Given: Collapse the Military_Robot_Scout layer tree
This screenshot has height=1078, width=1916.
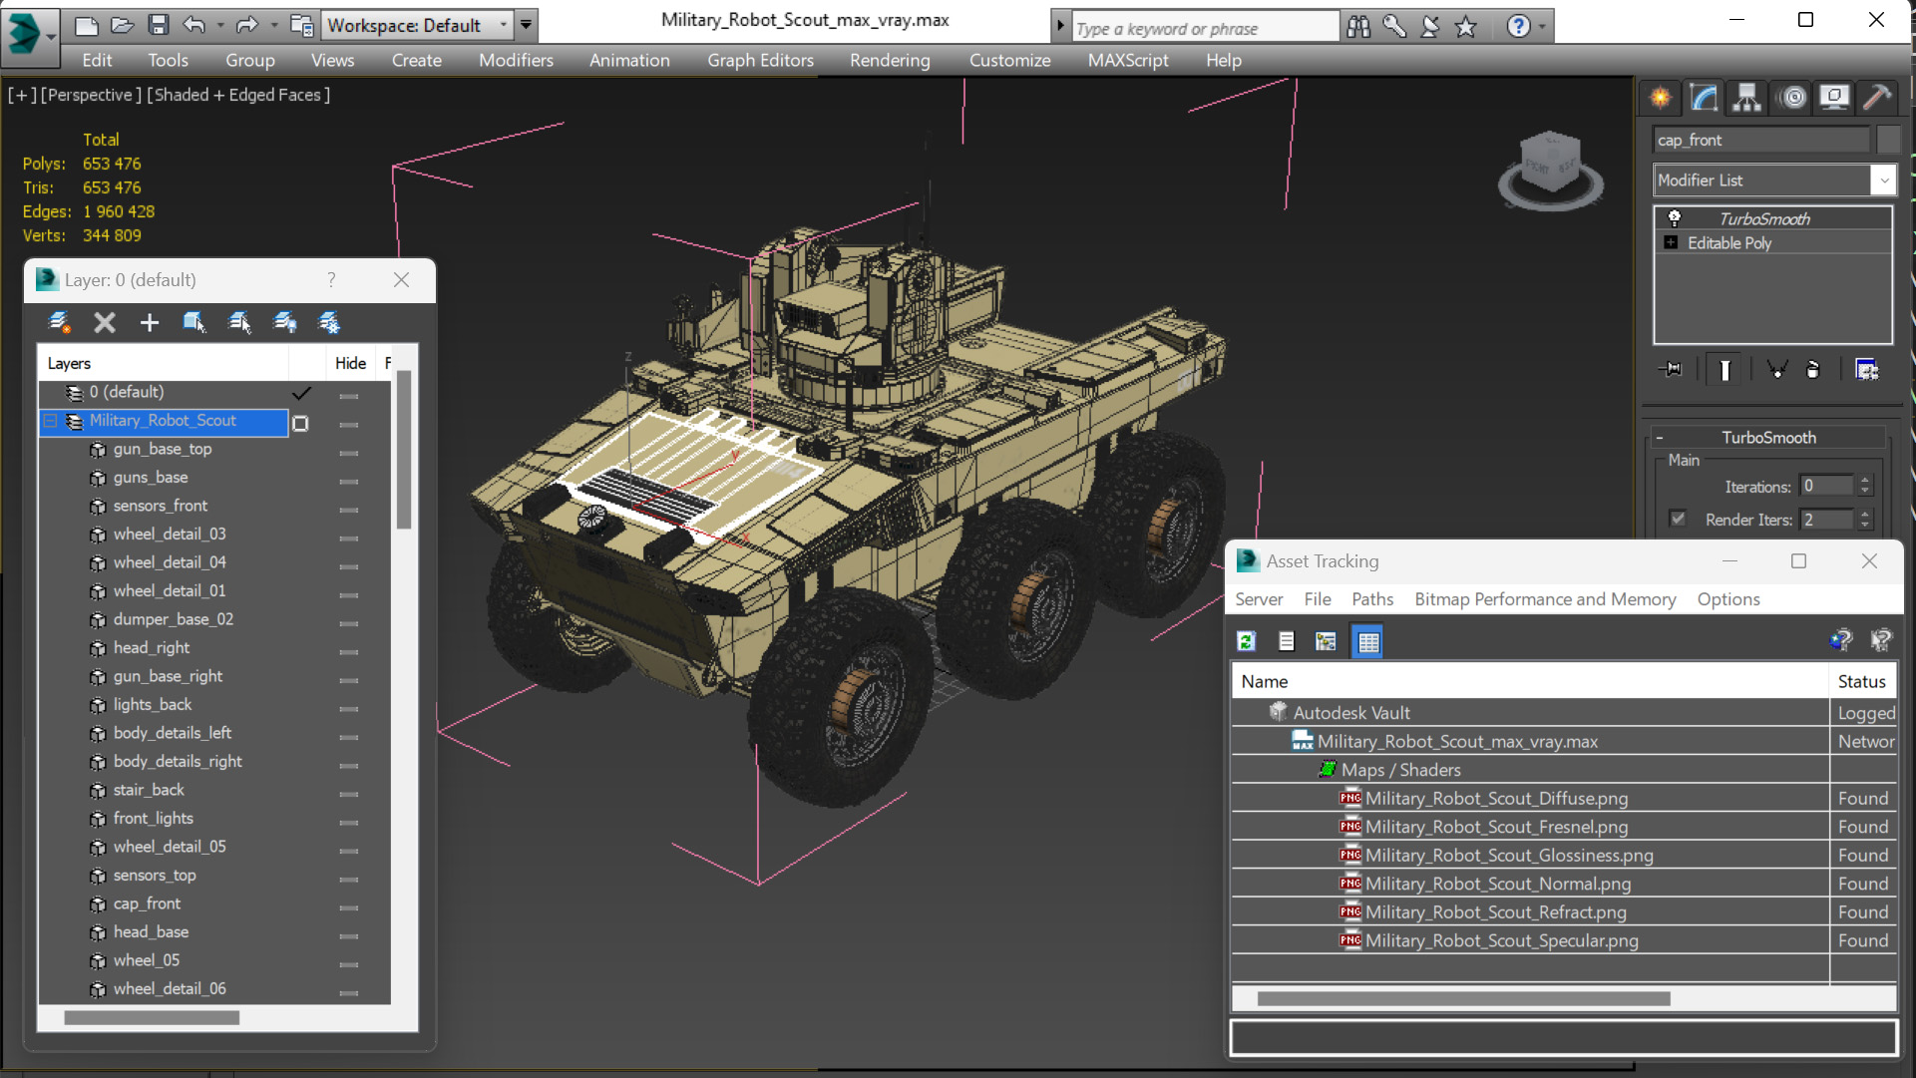Looking at the screenshot, I should (x=50, y=422).
